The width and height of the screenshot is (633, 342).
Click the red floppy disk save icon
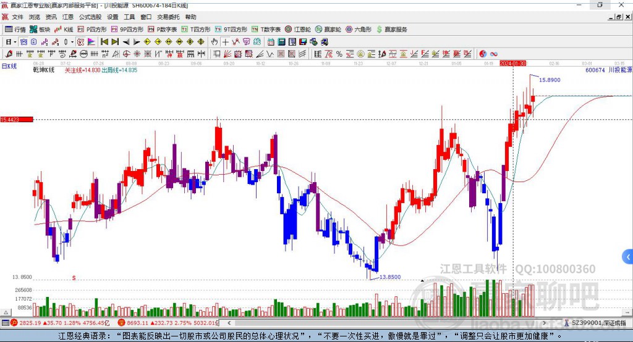(303, 41)
